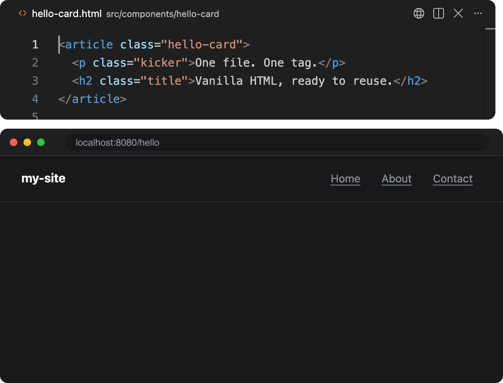Open the Contact nav link

tap(453, 179)
